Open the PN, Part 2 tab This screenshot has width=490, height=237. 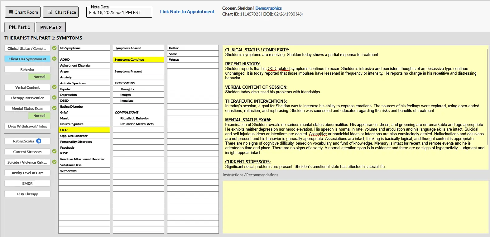(51, 27)
